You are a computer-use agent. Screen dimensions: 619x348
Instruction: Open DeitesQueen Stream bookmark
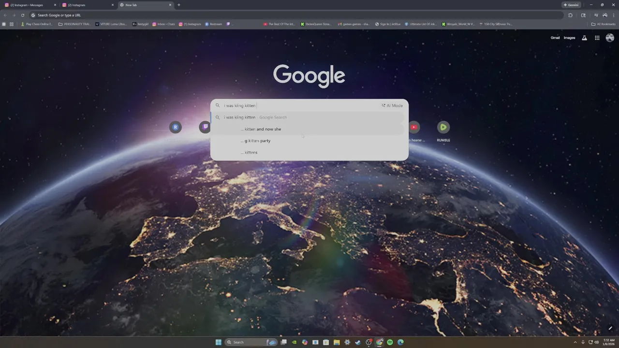(316, 24)
